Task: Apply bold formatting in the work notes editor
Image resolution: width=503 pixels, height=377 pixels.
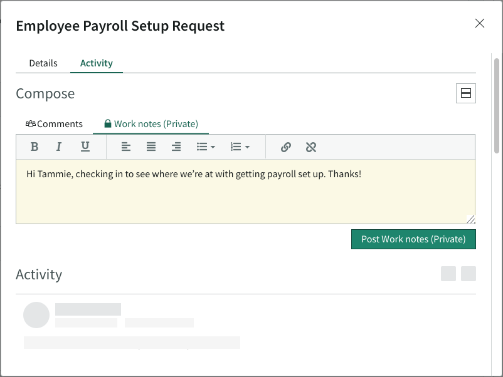Action: (x=34, y=147)
